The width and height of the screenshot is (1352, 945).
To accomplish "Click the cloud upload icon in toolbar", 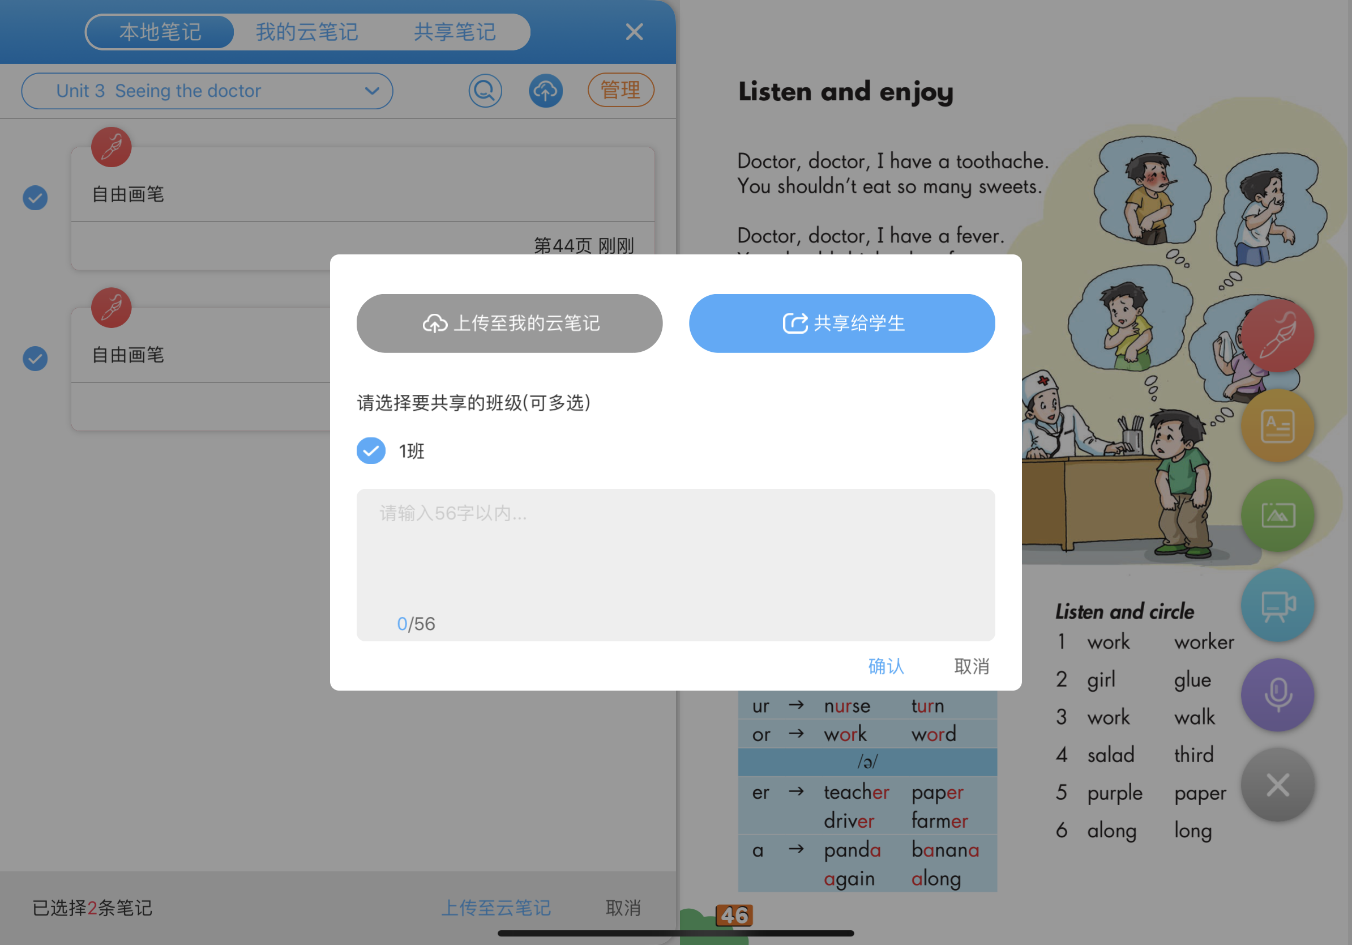I will 545,91.
